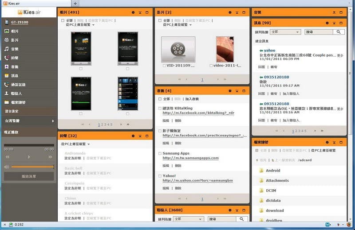The image size is (355, 230).
Task: Click the search magnifier in 訊息 panel
Action: point(339,32)
